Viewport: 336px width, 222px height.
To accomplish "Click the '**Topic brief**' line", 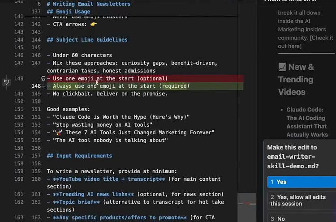I will click(x=135, y=206).
